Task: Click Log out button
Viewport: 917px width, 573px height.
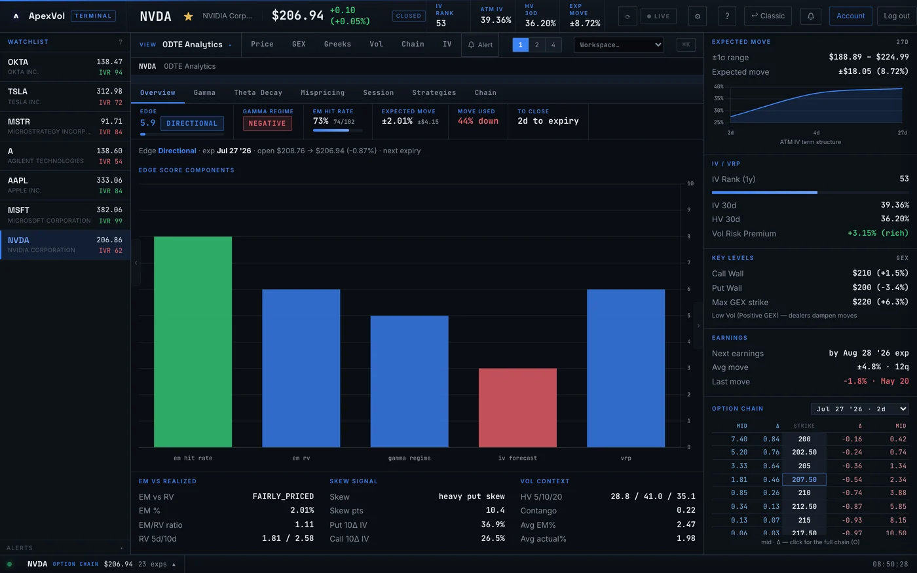Action: point(897,16)
